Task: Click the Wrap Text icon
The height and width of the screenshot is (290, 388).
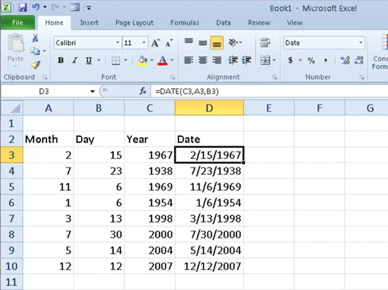Action: 265,43
